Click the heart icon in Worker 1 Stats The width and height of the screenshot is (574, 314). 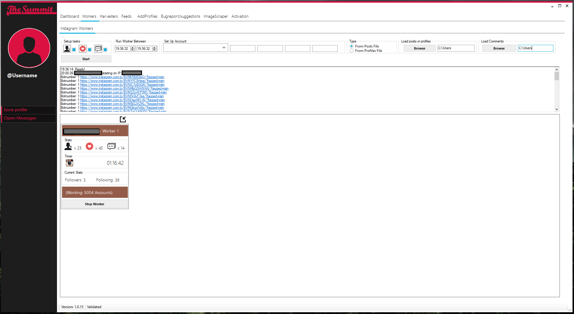(89, 146)
